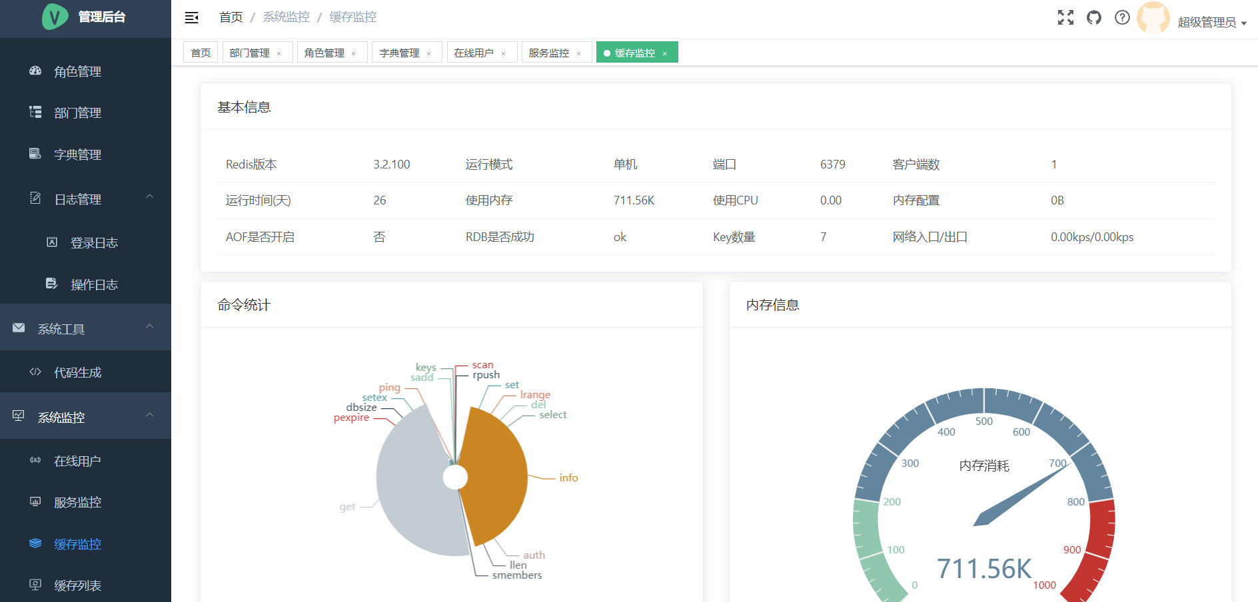Click the 缓存列表 sidebar icon
This screenshot has height=602, width=1258.
35,585
